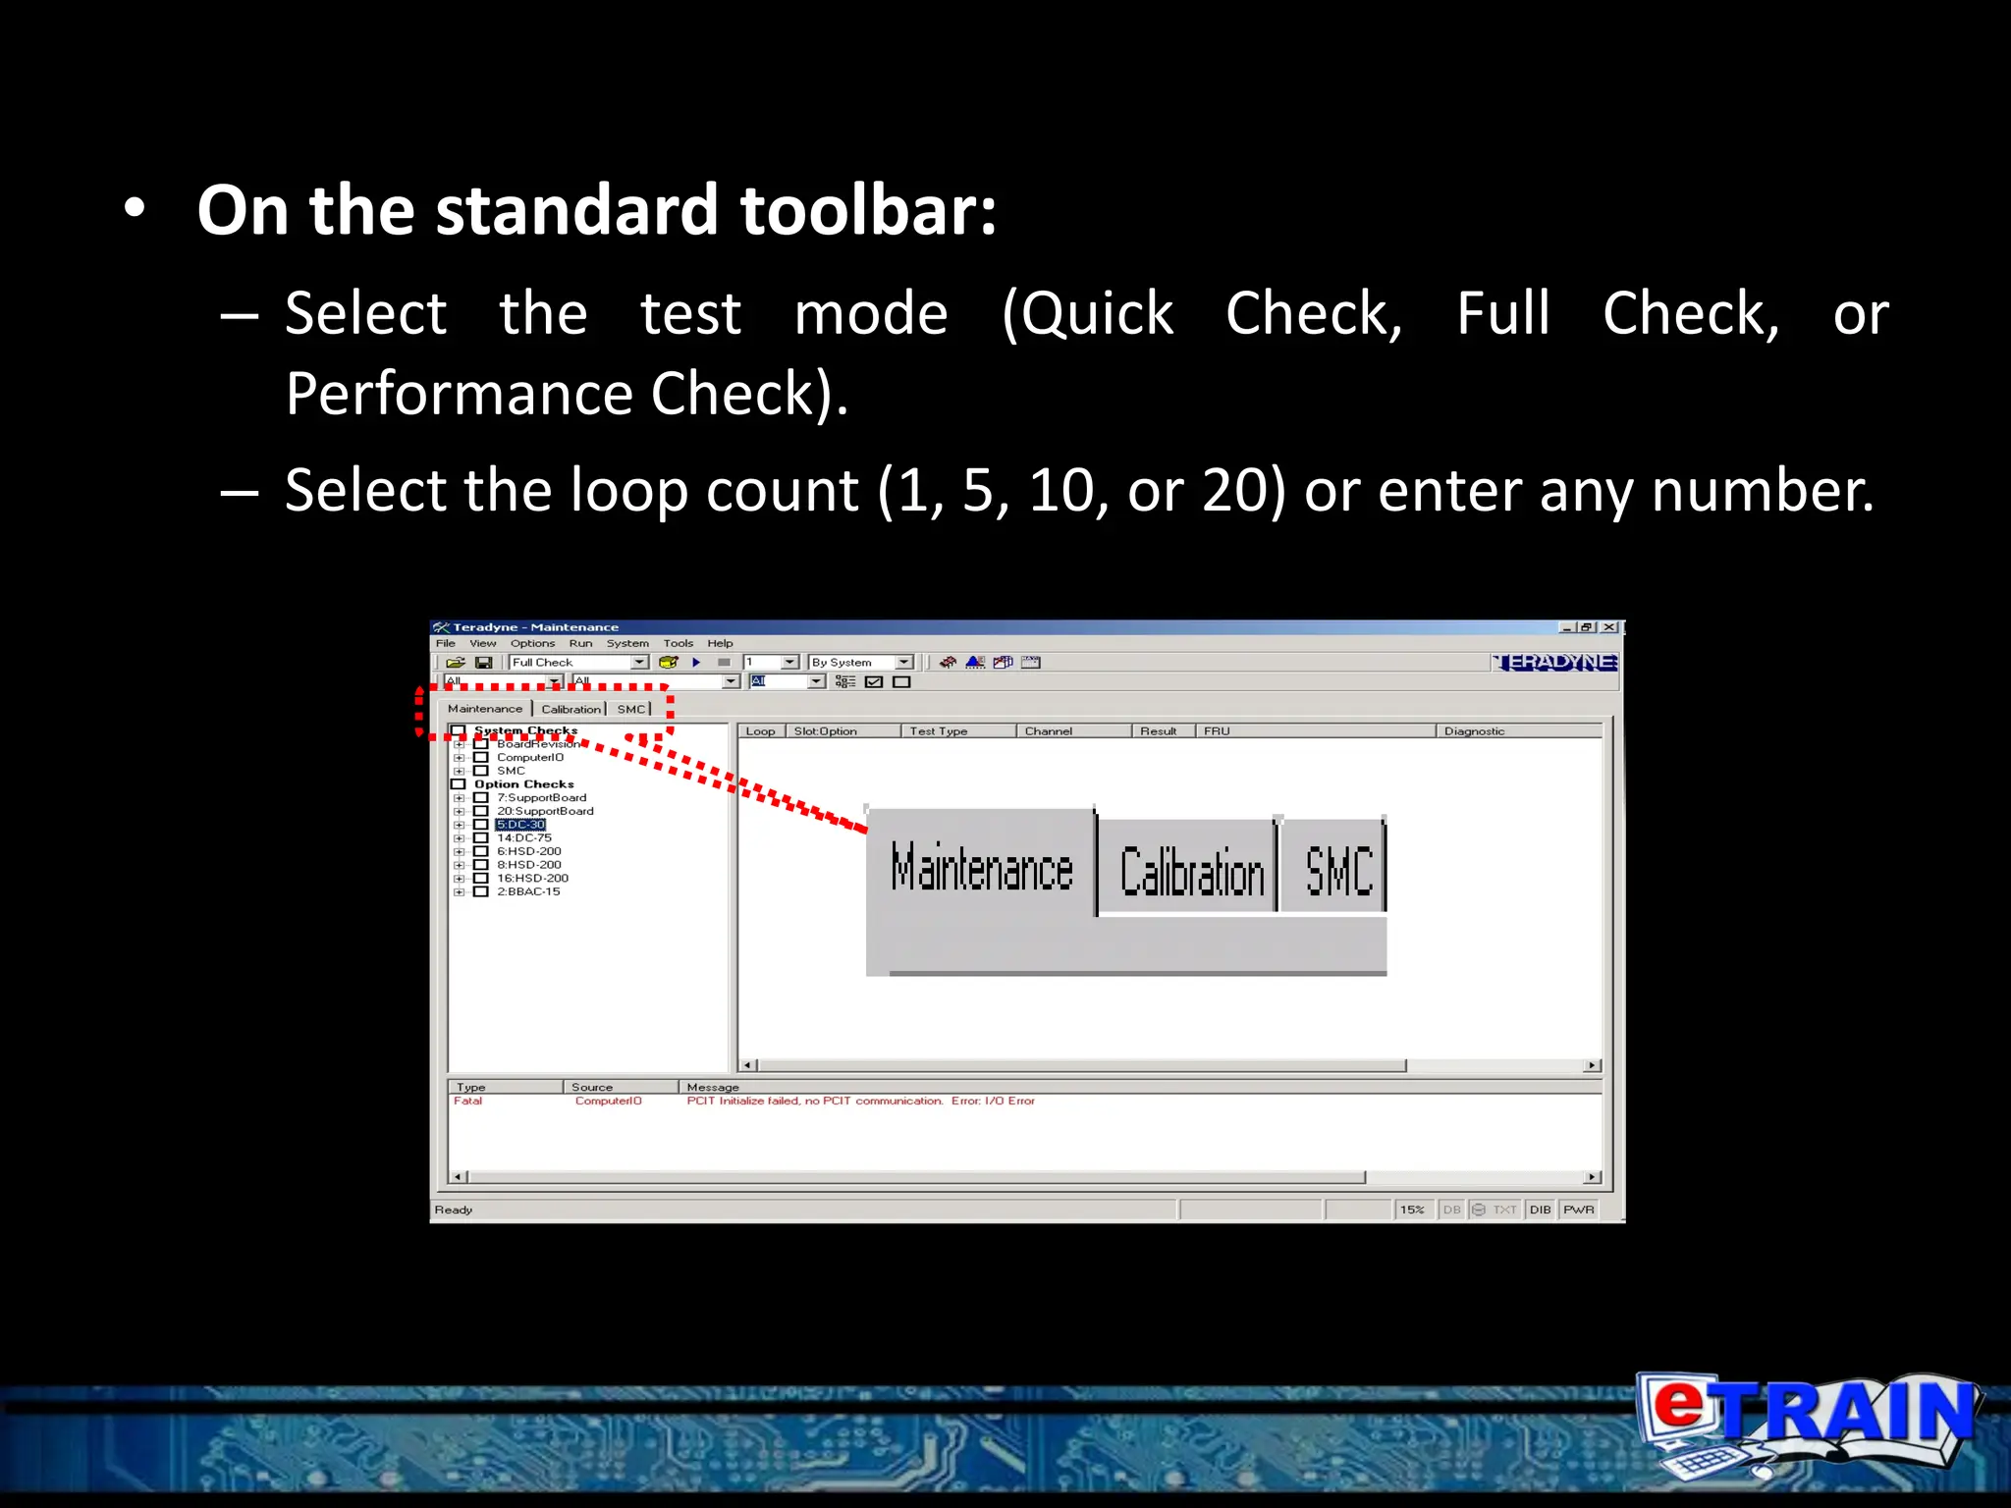Click the DIB status bar indicator
Image resolution: width=2011 pixels, height=1508 pixels.
1540,1210
